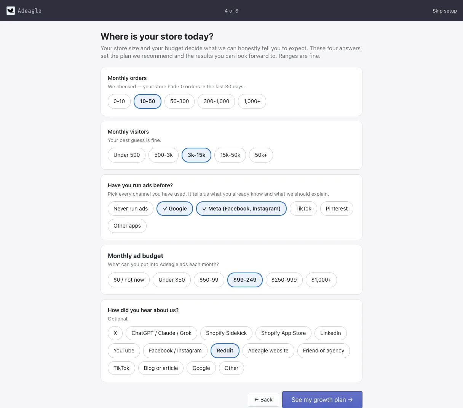Viewport: 463px width, 408px height.
Task: Pick $50-99 monthly budget
Action: [209, 280]
